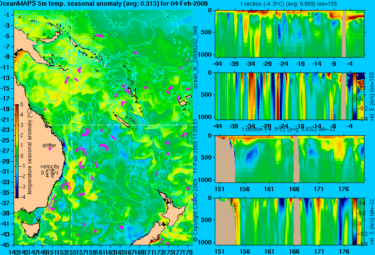Select the 't section' lon=155 panel title
The image size is (375, 255).
pos(289,4)
